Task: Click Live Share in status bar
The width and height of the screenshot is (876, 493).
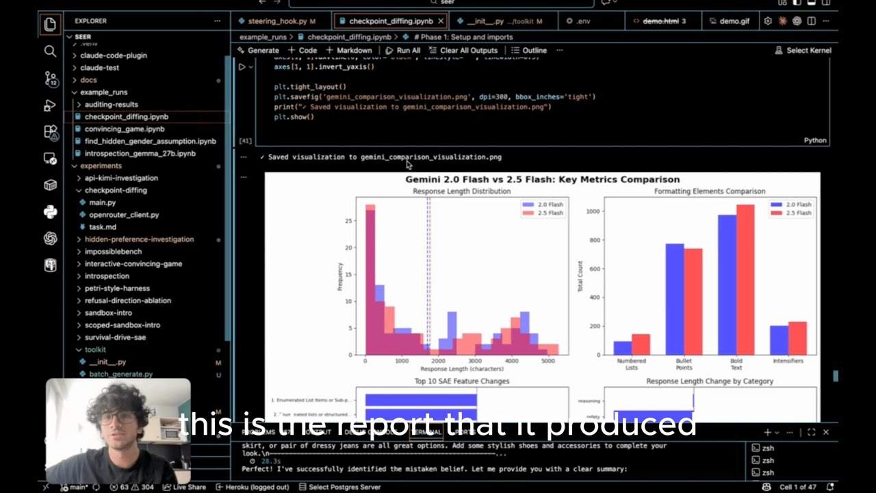Action: [184, 487]
